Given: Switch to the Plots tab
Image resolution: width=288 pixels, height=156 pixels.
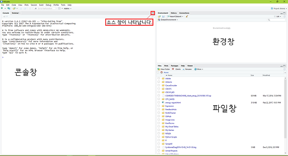Looking at the screenshot, I should (166, 66).
